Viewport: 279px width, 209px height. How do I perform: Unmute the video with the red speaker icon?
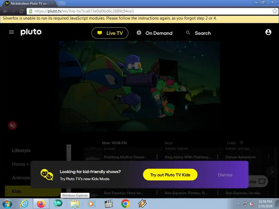coord(13,125)
